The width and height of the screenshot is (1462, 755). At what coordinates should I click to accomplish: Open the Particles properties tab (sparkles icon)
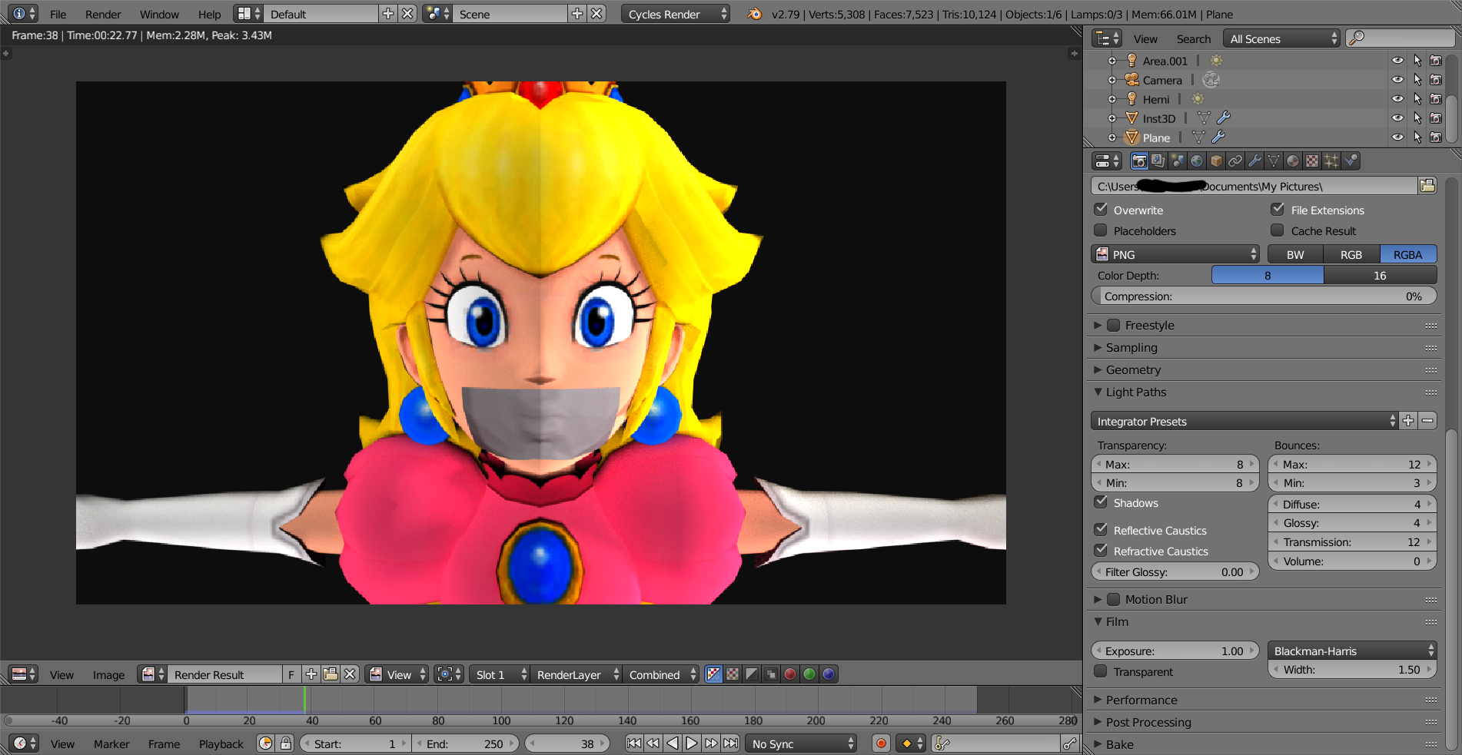pyautogui.click(x=1331, y=161)
